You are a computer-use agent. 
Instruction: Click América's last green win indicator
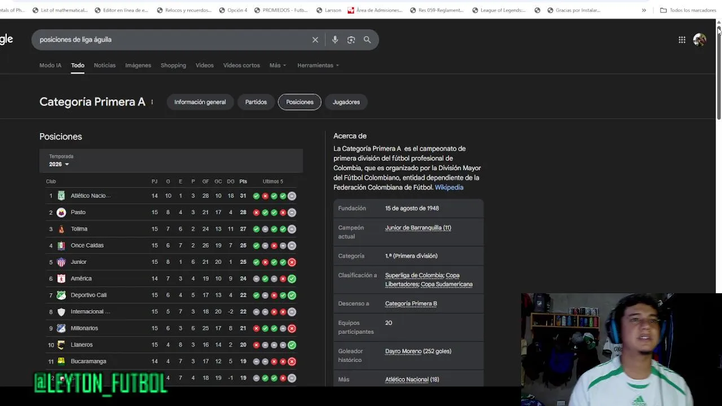click(292, 279)
